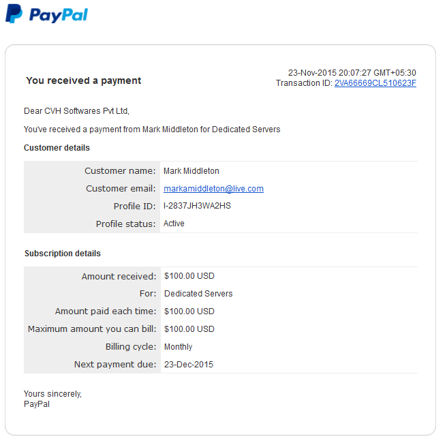Viewport: 447px width, 441px height.
Task: Open transaction ID 2VA66669CL510623F link
Action: 375,83
